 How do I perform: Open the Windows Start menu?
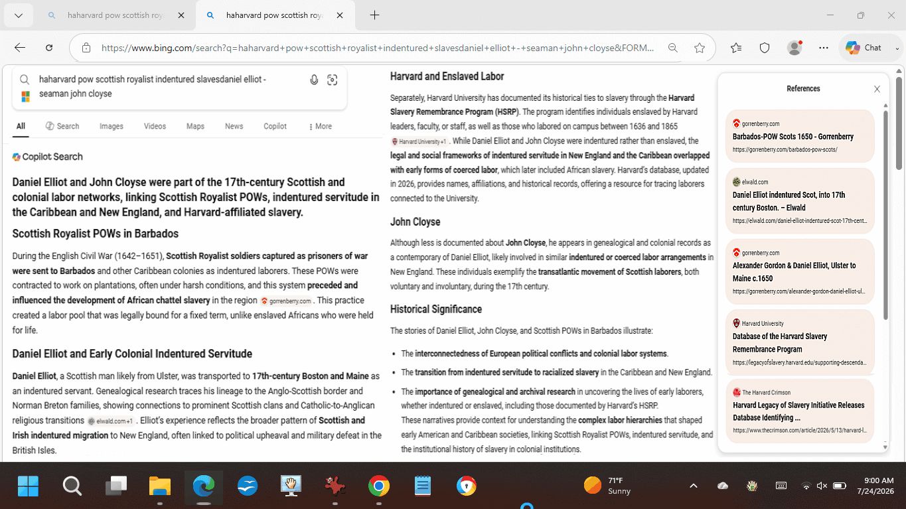(29, 486)
